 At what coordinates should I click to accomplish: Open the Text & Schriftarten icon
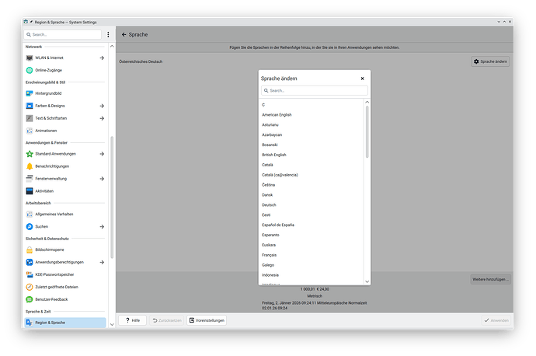coord(30,118)
